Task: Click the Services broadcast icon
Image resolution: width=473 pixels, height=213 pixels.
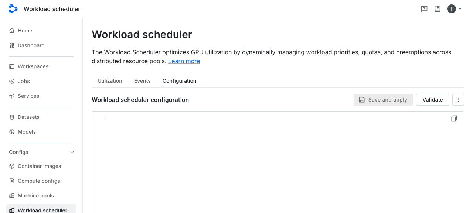Action: click(12, 96)
